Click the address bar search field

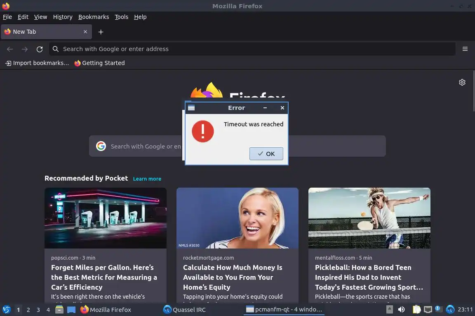click(252, 49)
